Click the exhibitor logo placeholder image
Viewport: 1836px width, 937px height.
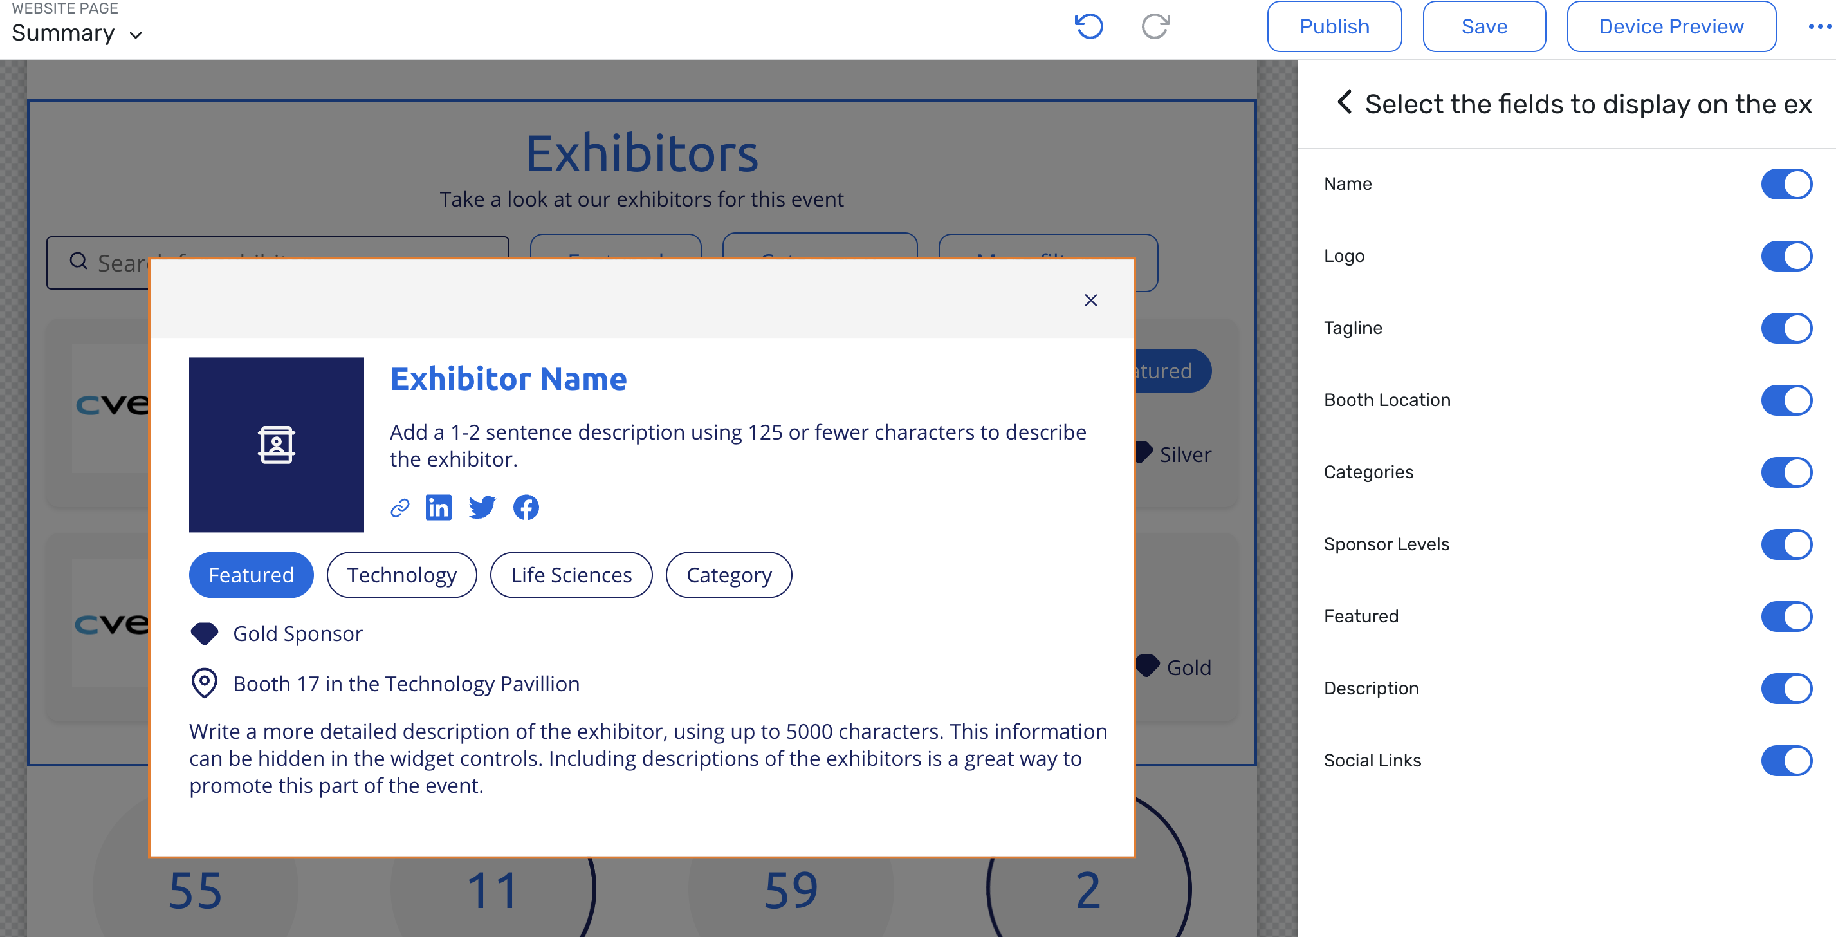[x=277, y=445]
